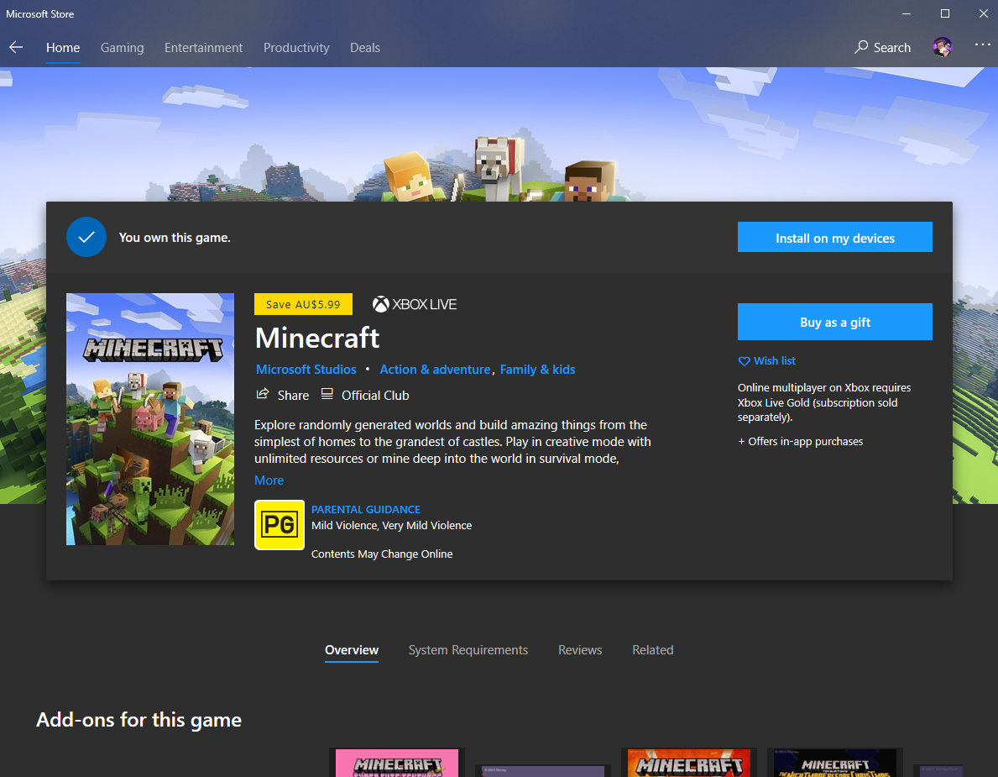Screen dimensions: 998x777
Task: Expand the description with More link
Action: click(269, 480)
